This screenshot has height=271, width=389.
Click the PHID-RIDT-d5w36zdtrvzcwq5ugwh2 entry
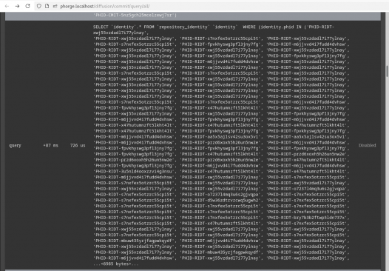[221, 200]
